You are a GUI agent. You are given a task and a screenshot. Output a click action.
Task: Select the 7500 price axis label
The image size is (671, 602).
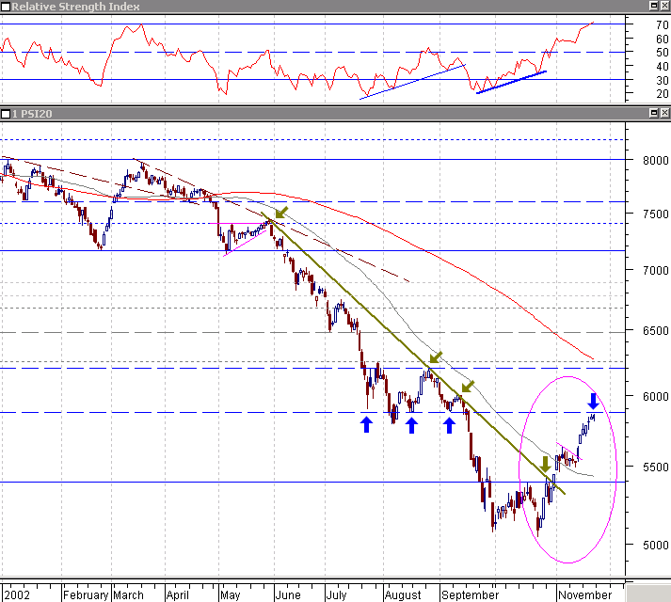[655, 214]
